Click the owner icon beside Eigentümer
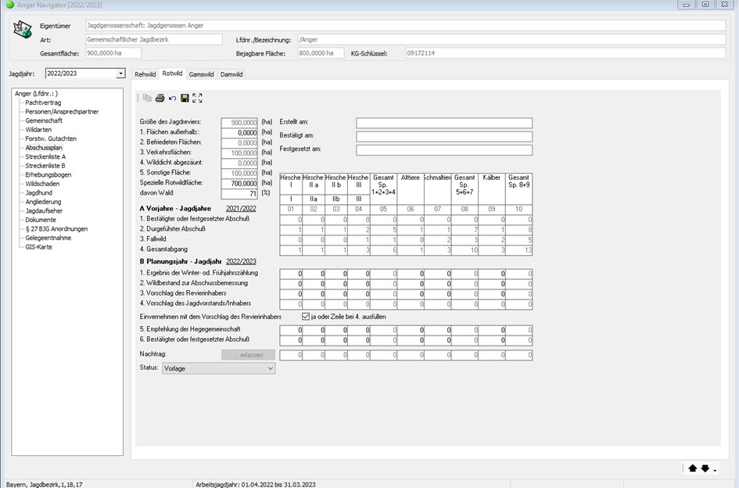 tap(23, 30)
